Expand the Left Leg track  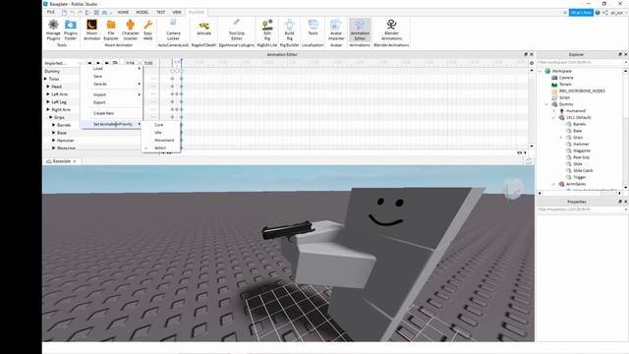pyautogui.click(x=48, y=101)
